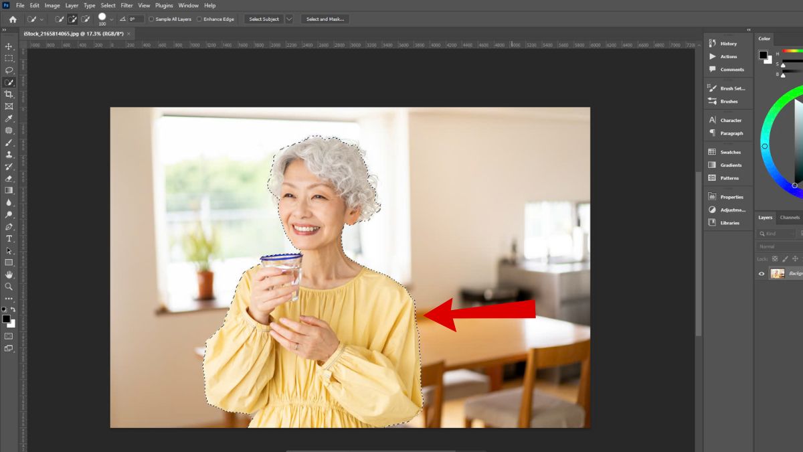Open the Edit Toolbar three-dots menu
Viewport: 803px width, 452px height.
tap(9, 299)
